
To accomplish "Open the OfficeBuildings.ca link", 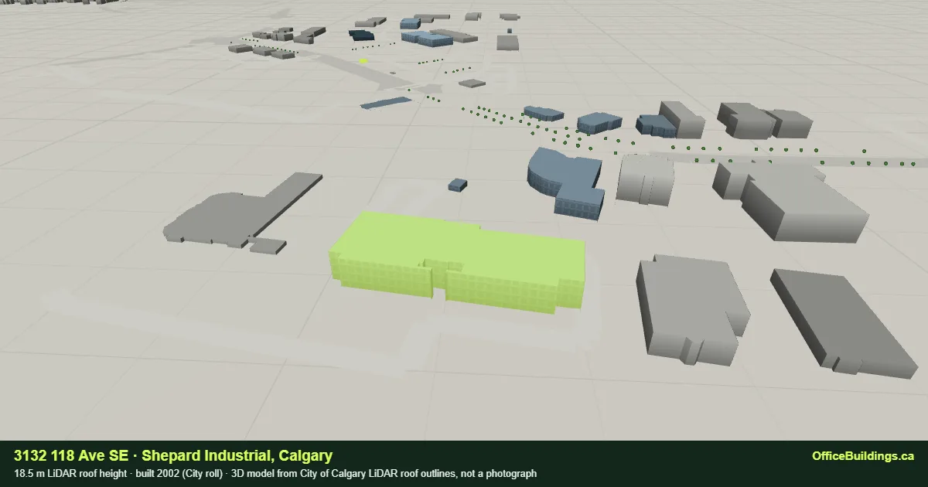I will click(863, 456).
